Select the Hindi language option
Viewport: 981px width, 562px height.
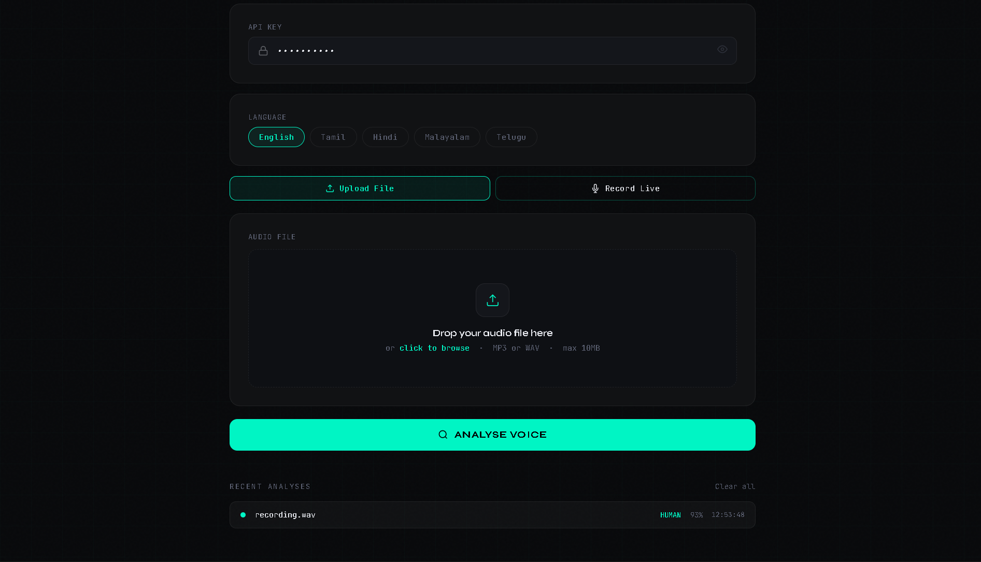coord(385,137)
